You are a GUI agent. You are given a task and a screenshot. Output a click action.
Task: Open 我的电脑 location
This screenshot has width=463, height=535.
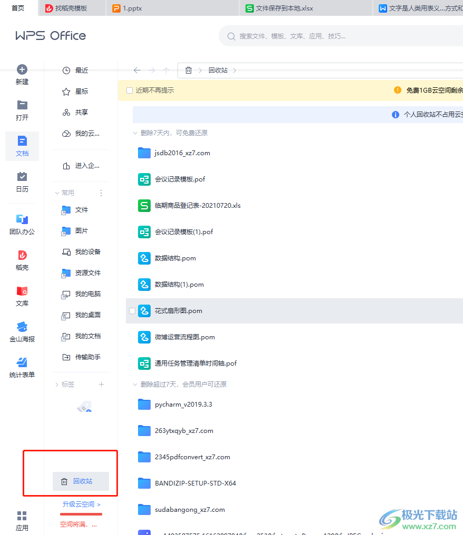pyautogui.click(x=81, y=294)
